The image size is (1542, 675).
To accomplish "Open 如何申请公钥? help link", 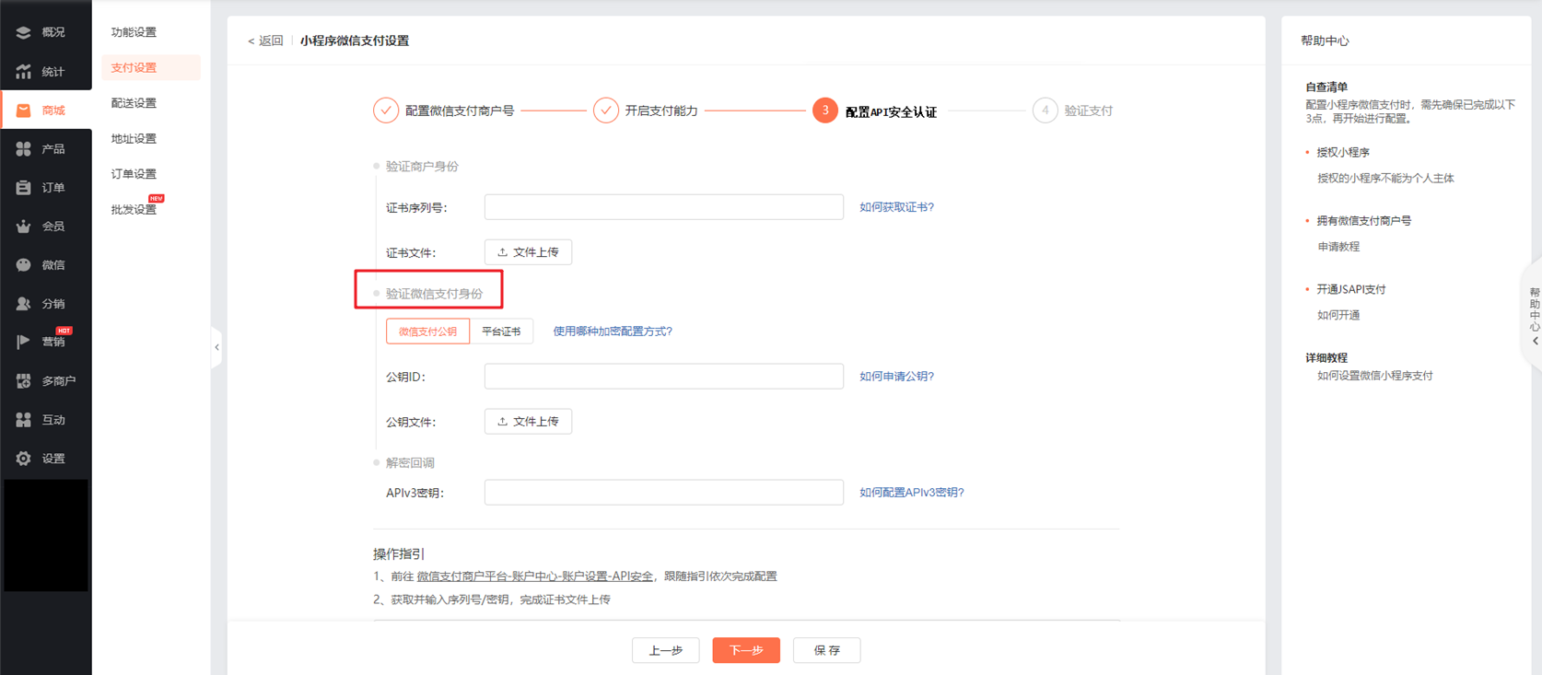I will [896, 377].
